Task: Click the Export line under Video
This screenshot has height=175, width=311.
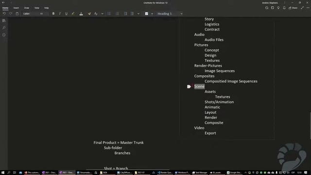Action: [x=210, y=133]
